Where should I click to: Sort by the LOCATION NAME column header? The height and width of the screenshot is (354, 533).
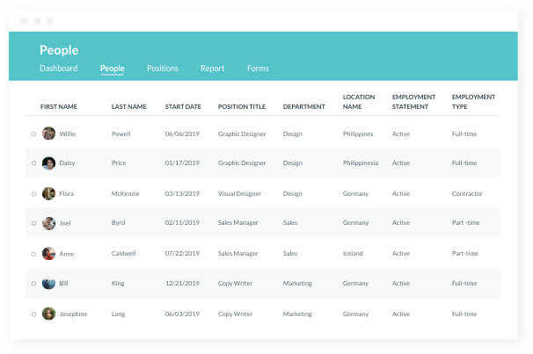(359, 102)
